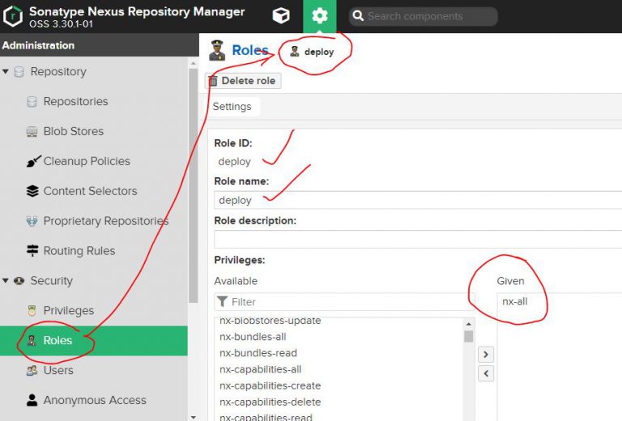Screen dimensions: 622x421
Task: Select nx-capabilities-create privilege
Action: (271, 385)
